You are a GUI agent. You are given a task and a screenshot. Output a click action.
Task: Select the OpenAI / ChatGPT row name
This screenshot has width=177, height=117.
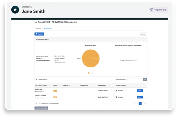[41, 96]
